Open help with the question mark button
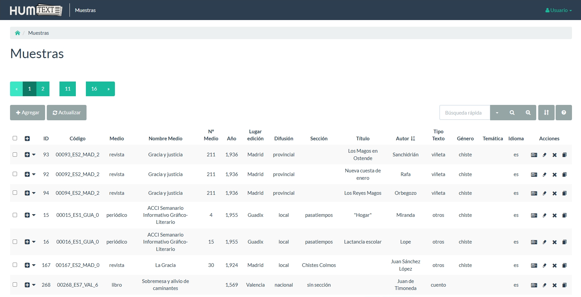The image size is (581, 297). pos(564,113)
